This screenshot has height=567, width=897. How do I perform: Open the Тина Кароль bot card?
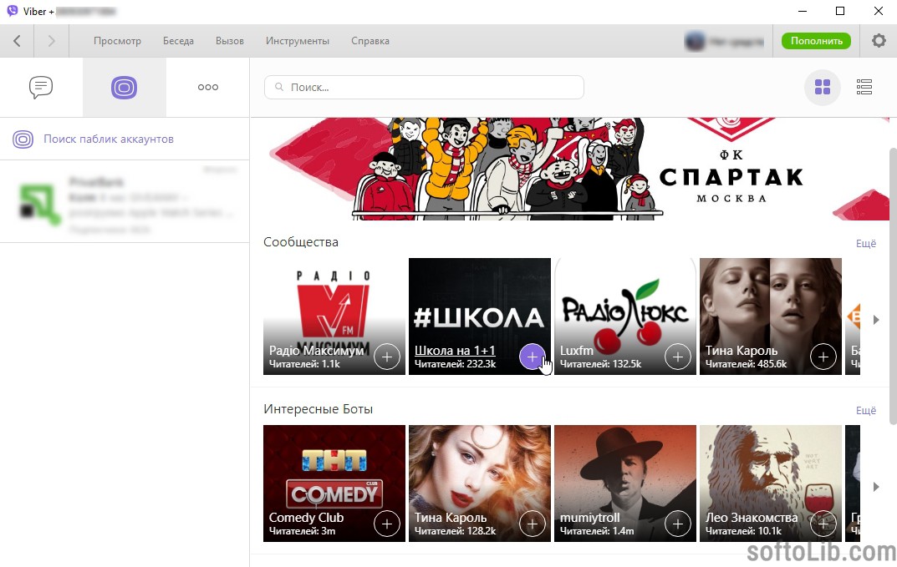pyautogui.click(x=480, y=483)
